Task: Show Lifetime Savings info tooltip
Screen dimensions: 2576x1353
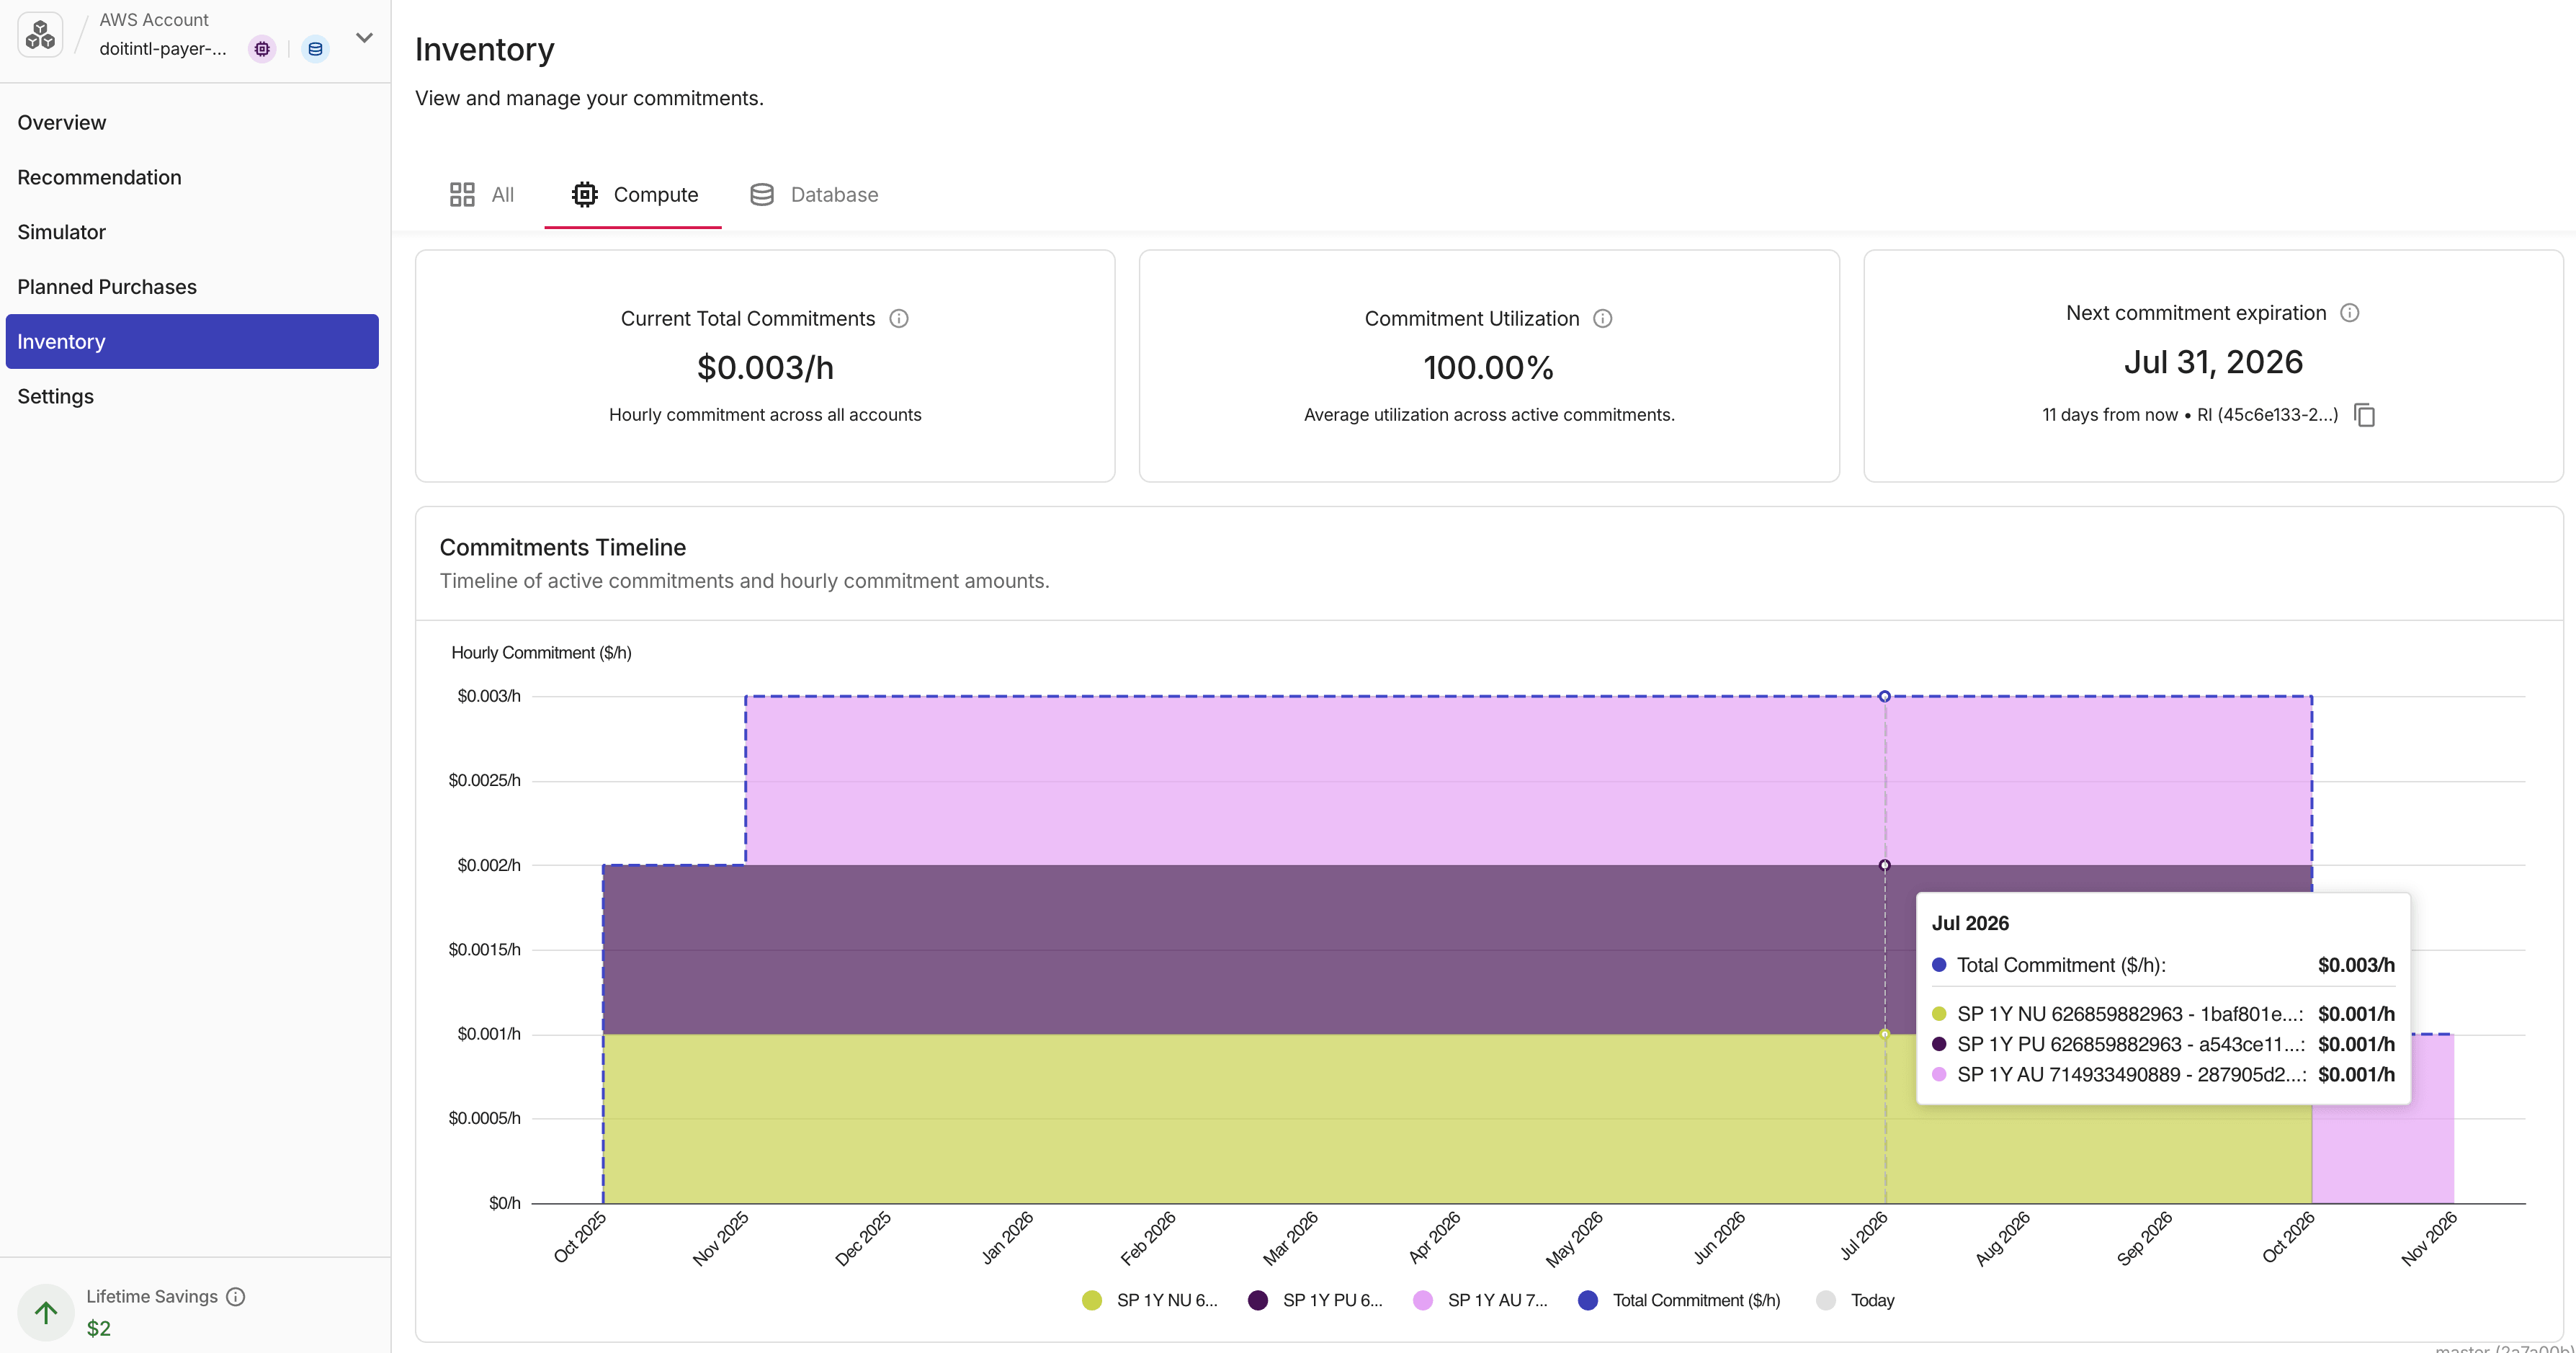Action: click(x=236, y=1297)
